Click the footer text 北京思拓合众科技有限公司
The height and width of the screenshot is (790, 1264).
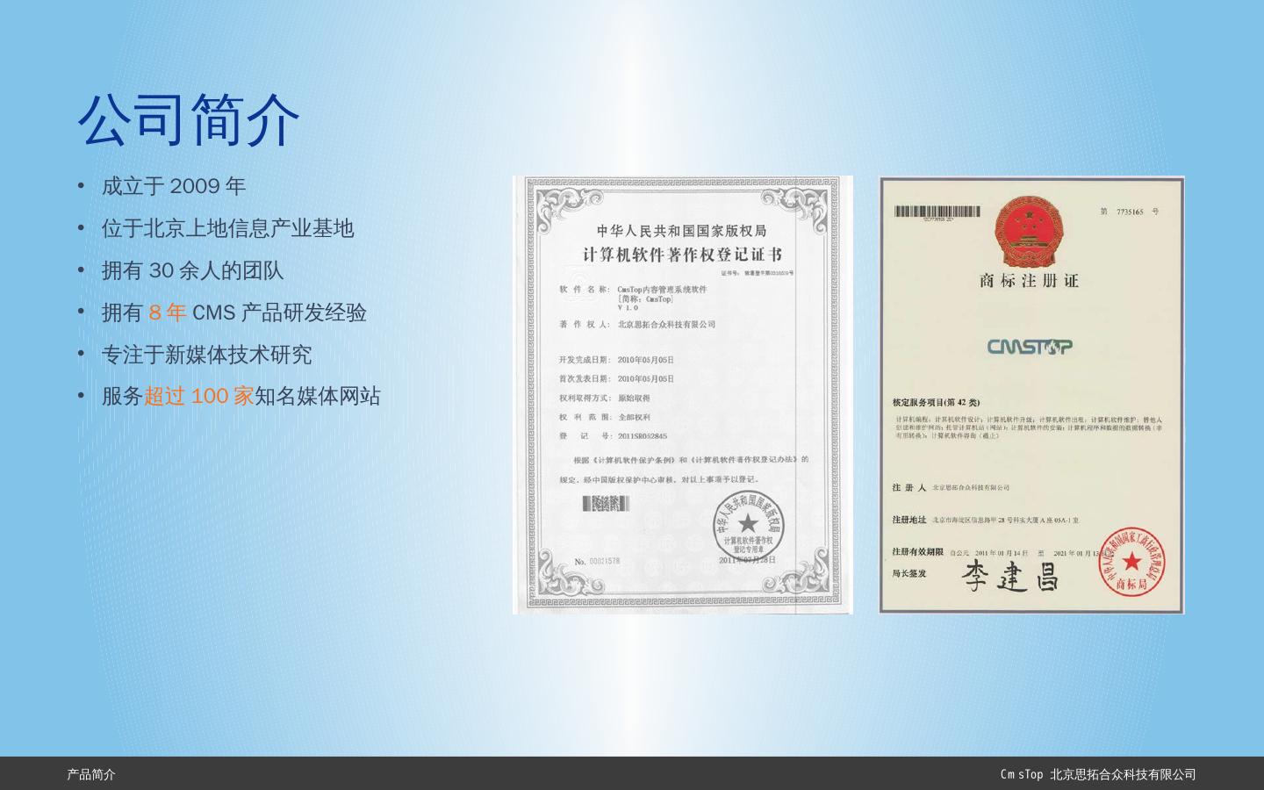coord(1123,774)
